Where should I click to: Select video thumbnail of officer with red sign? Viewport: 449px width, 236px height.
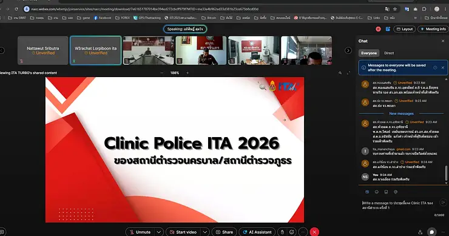coord(201,50)
